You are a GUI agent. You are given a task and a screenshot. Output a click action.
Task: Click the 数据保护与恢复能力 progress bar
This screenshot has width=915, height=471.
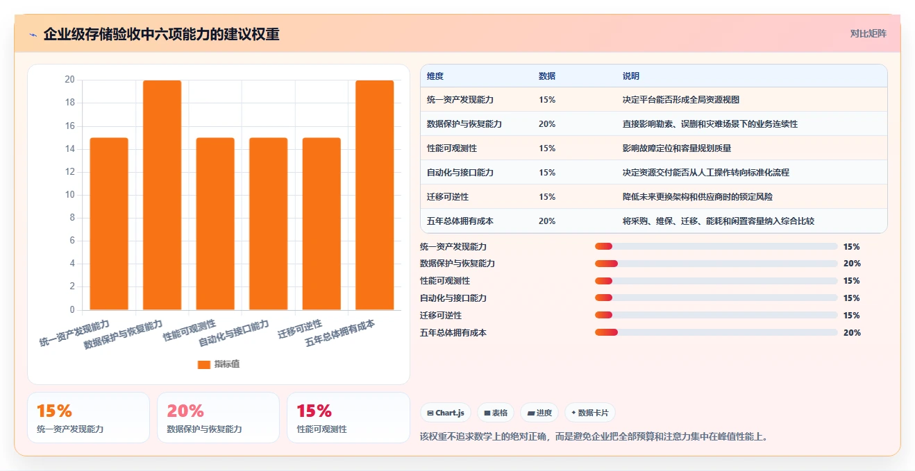click(716, 264)
